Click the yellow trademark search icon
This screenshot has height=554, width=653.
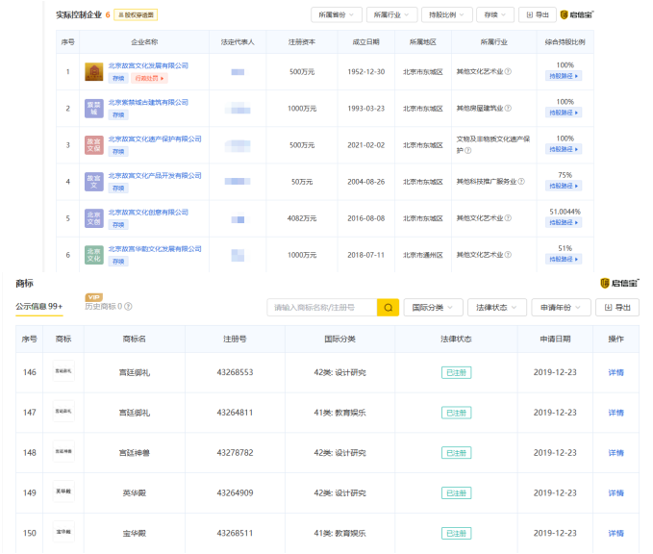pos(388,308)
